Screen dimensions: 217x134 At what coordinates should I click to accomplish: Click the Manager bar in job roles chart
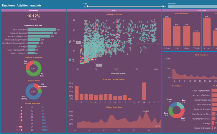click(32, 46)
